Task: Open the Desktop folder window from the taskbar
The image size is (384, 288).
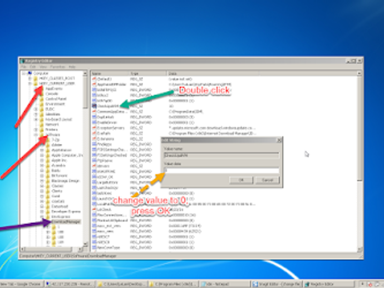Action: pos(121,284)
